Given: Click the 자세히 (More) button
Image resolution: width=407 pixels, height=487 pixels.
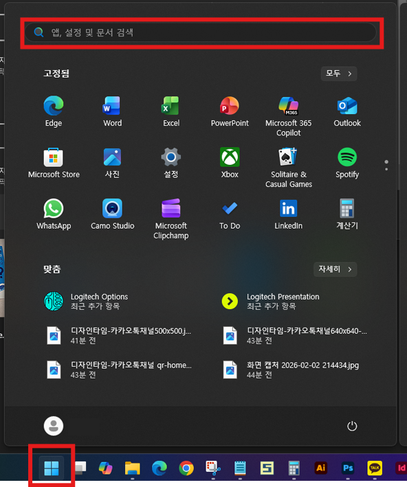Looking at the screenshot, I should (x=335, y=269).
